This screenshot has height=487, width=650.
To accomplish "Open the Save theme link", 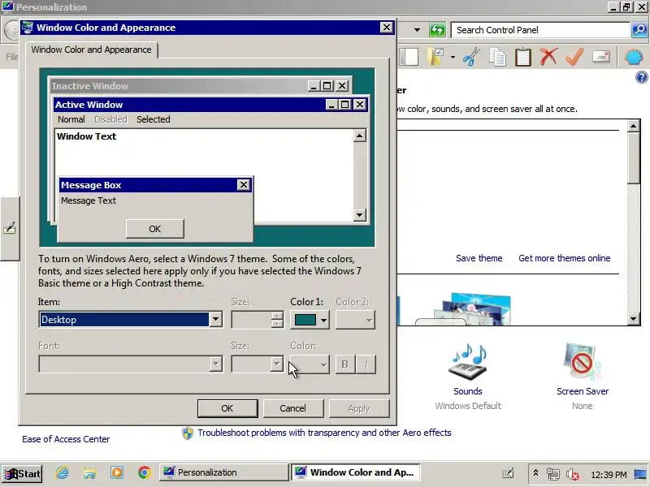I will click(x=479, y=258).
